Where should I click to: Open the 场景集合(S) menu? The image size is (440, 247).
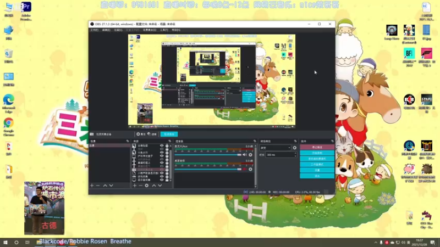pos(150,30)
